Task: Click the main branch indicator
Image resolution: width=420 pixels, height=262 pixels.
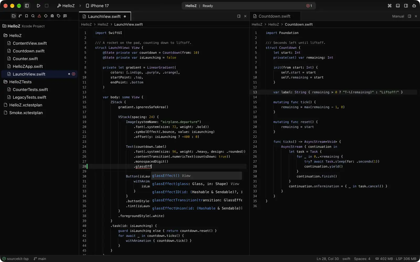Action: click(x=40, y=259)
